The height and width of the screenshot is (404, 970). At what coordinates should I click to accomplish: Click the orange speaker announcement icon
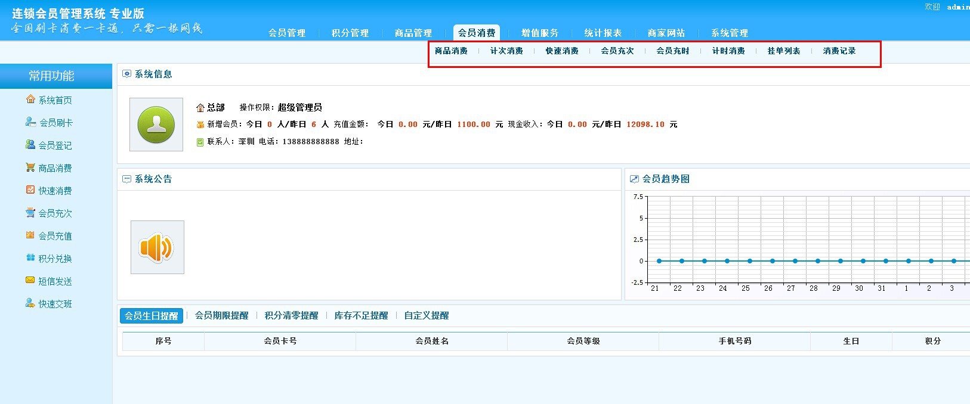[x=157, y=247]
